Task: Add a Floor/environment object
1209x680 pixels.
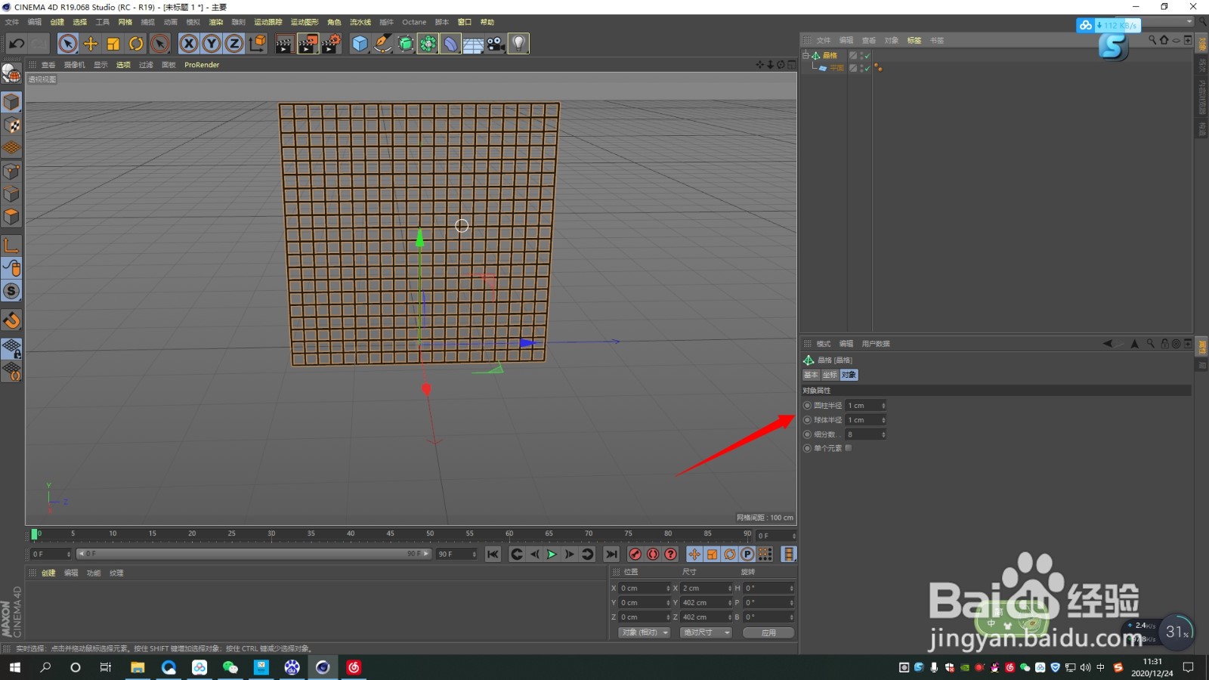Action: tap(473, 44)
